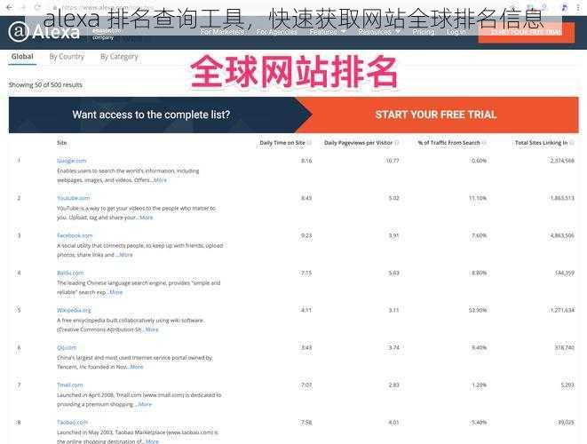This screenshot has height=444, width=587.
Task: Click the Total Sites Linking In info icon
Action: point(572,143)
